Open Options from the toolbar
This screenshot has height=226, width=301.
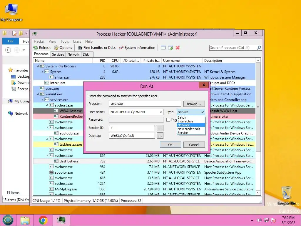pos(63,48)
